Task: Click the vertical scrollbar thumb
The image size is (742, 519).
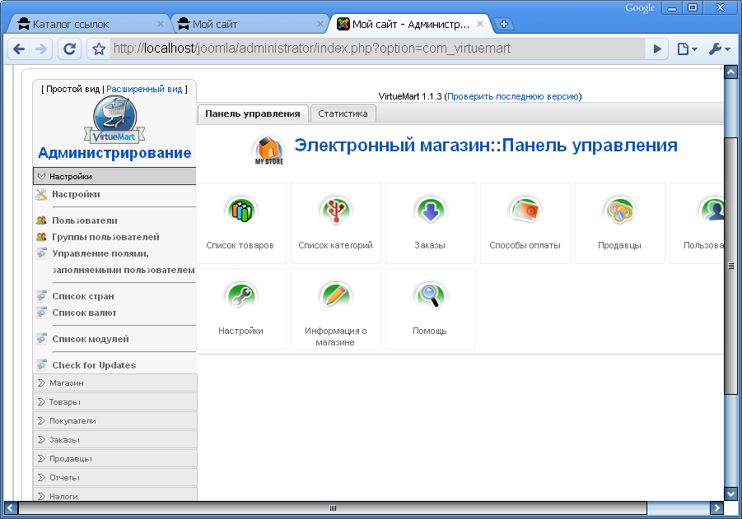Action: [x=731, y=265]
